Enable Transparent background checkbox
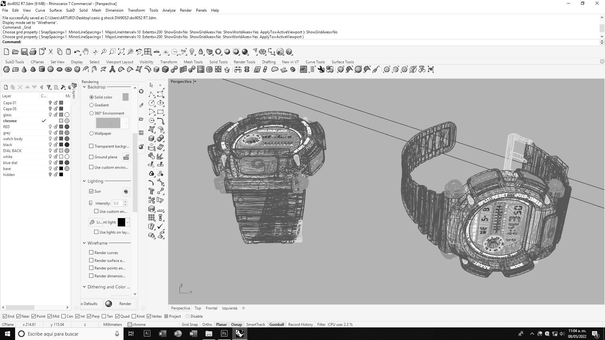This screenshot has height=340, width=605. [91, 146]
